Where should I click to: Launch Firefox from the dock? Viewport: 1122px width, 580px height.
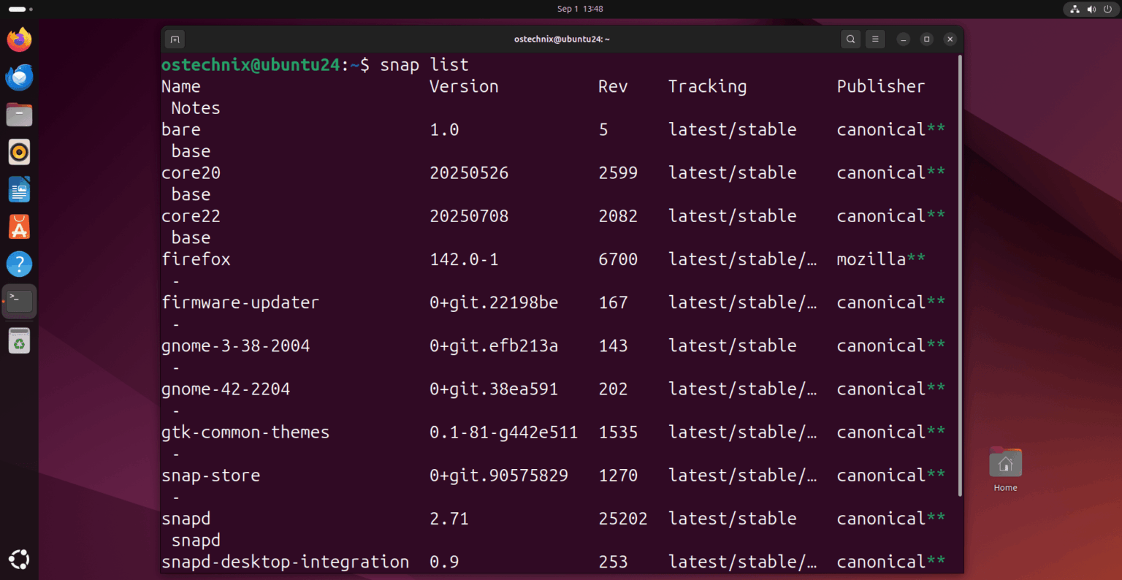click(x=19, y=39)
